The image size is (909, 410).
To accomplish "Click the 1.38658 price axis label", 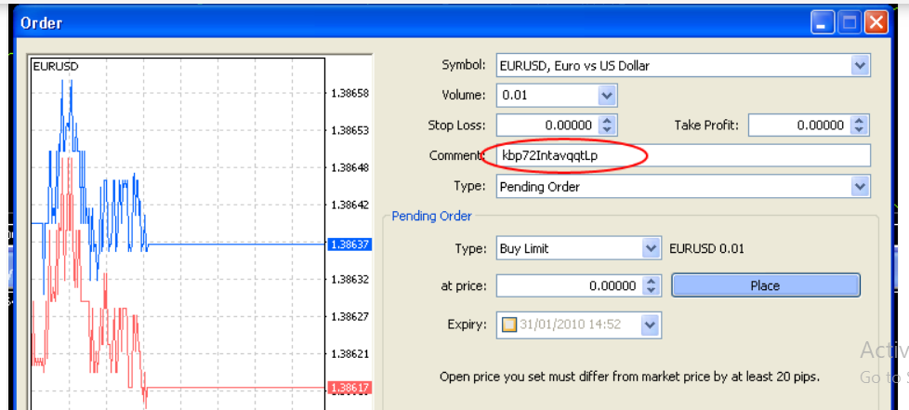I will 350,93.
